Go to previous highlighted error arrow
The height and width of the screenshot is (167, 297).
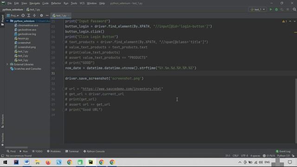[290, 21]
